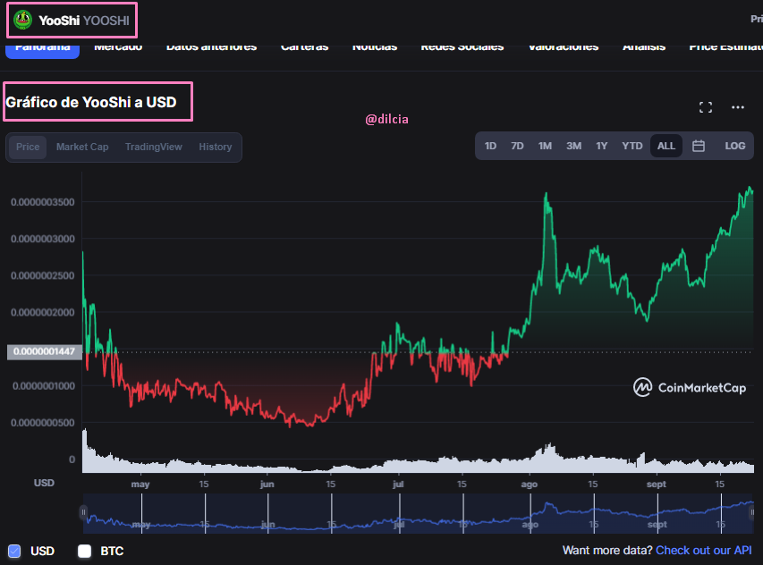763x565 pixels.
Task: Open Datos anteriores section tab
Action: pyautogui.click(x=211, y=47)
